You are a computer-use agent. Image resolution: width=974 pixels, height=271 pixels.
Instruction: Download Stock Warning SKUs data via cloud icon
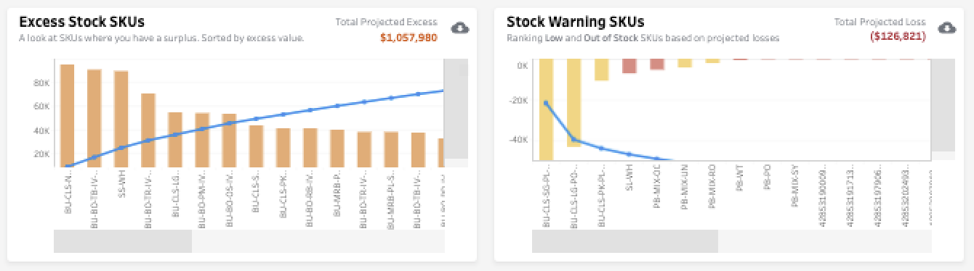click(x=946, y=28)
